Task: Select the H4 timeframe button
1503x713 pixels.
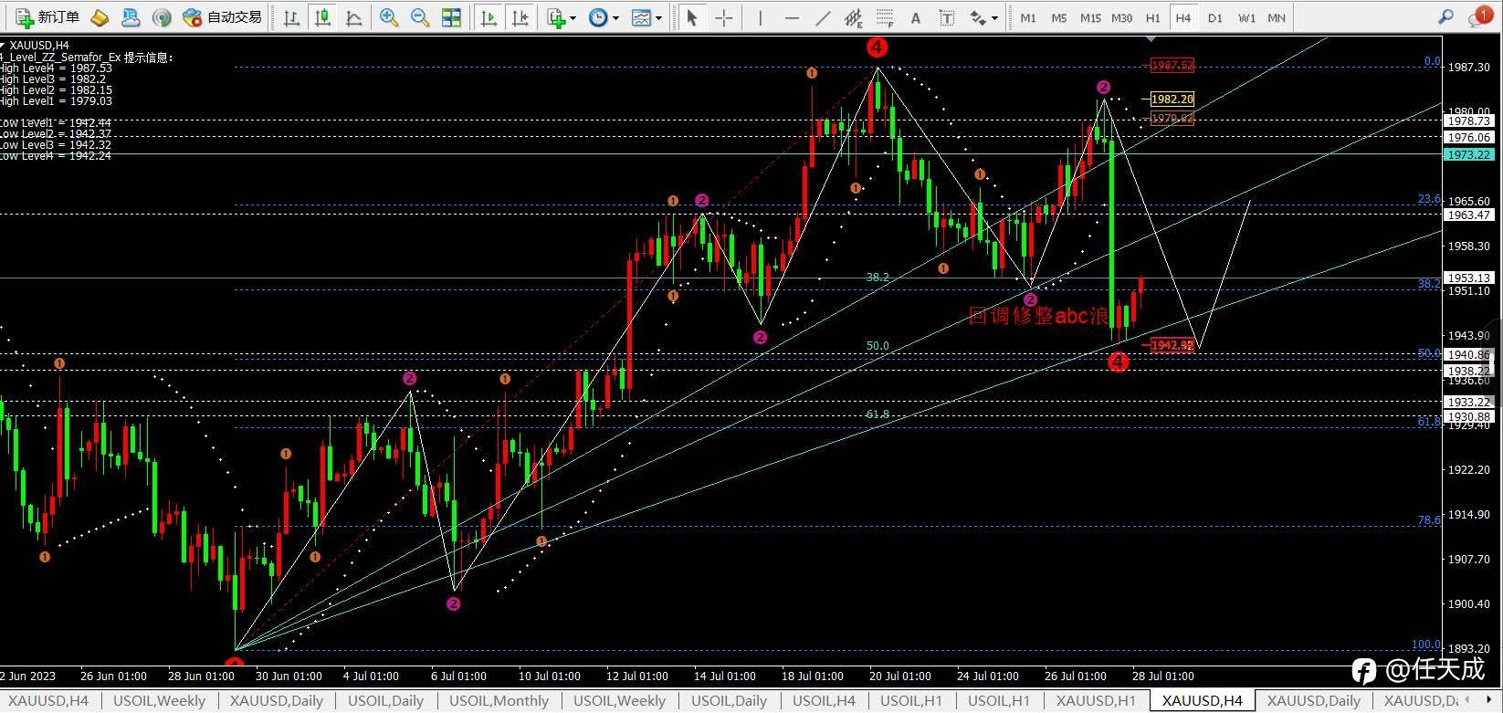Action: tap(1183, 17)
